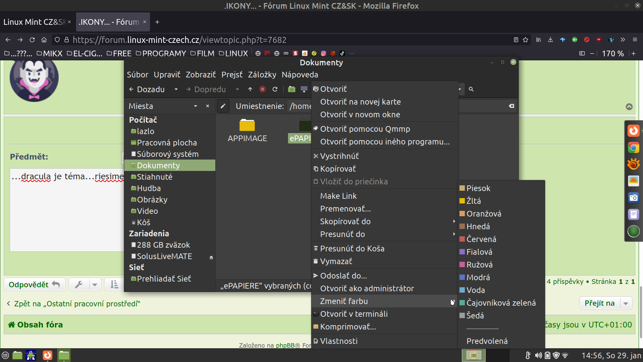Toggle Firefox reader view icon
Image resolution: width=643 pixels, height=362 pixels.
point(516,40)
